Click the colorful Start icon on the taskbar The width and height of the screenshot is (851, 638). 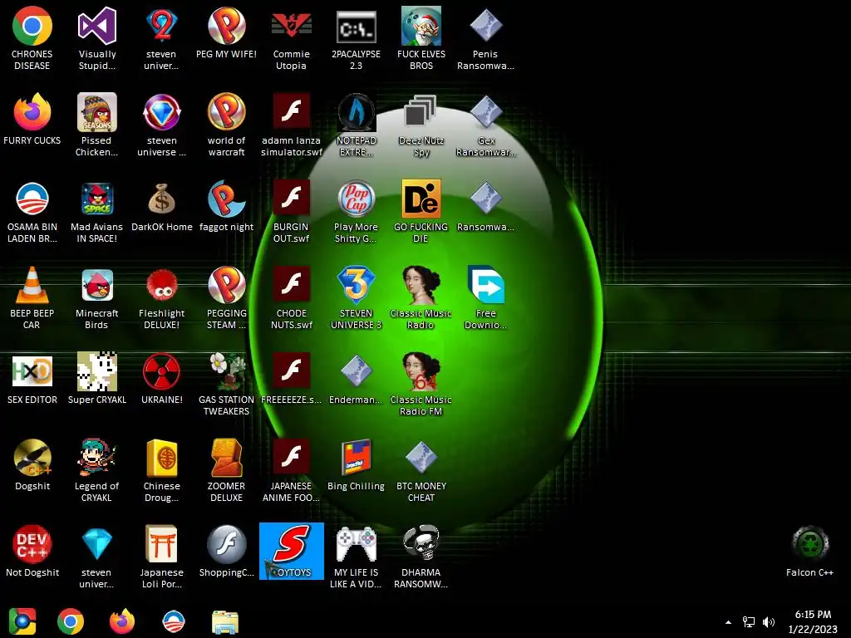pos(22,621)
